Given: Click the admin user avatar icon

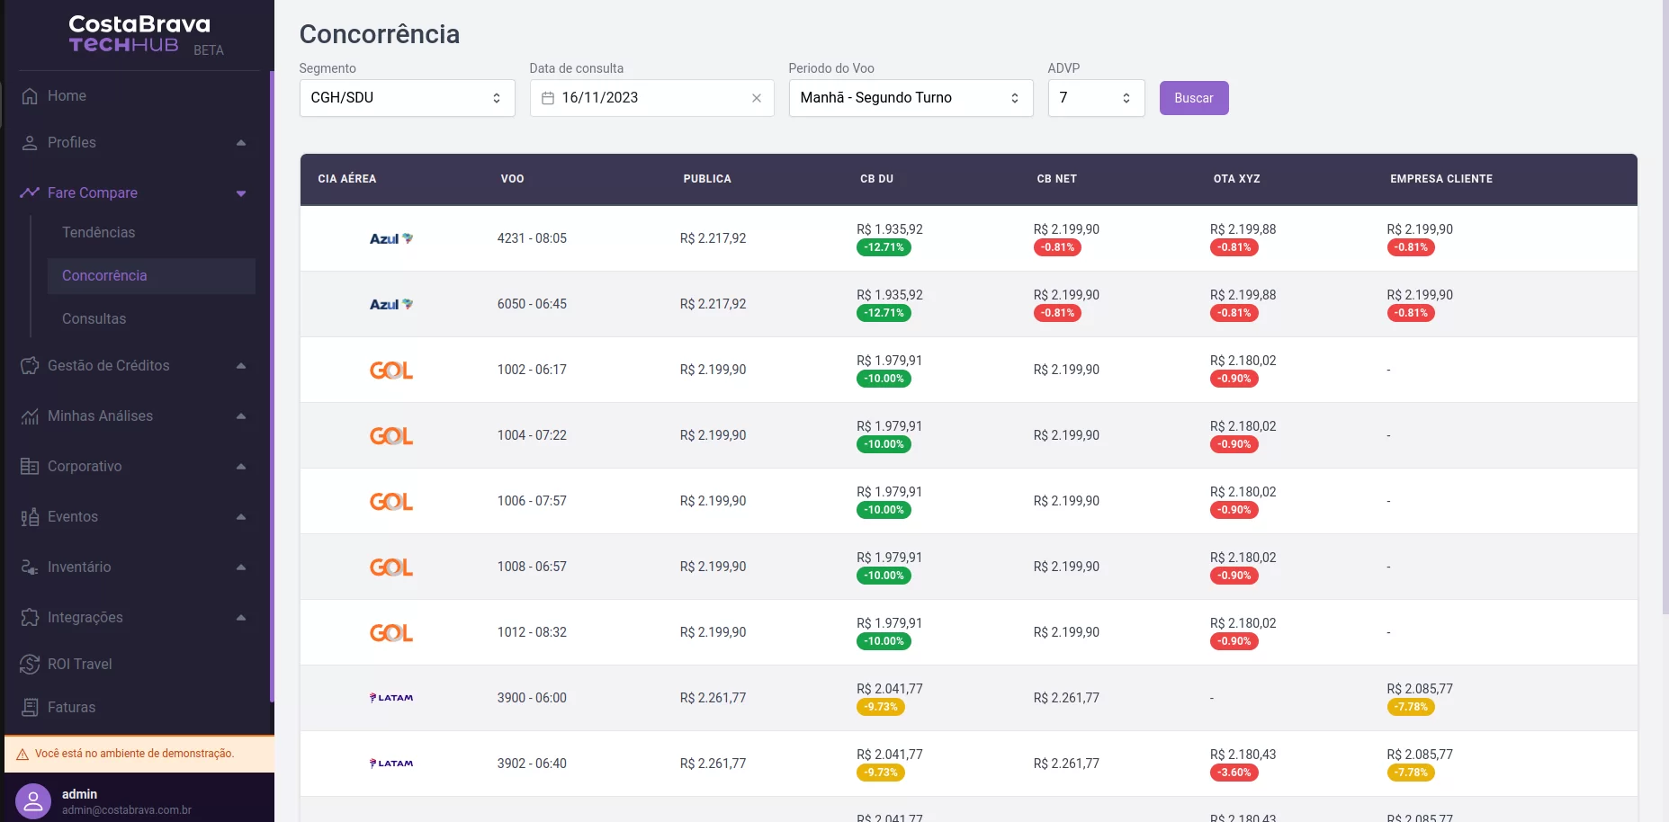Looking at the screenshot, I should point(33,801).
